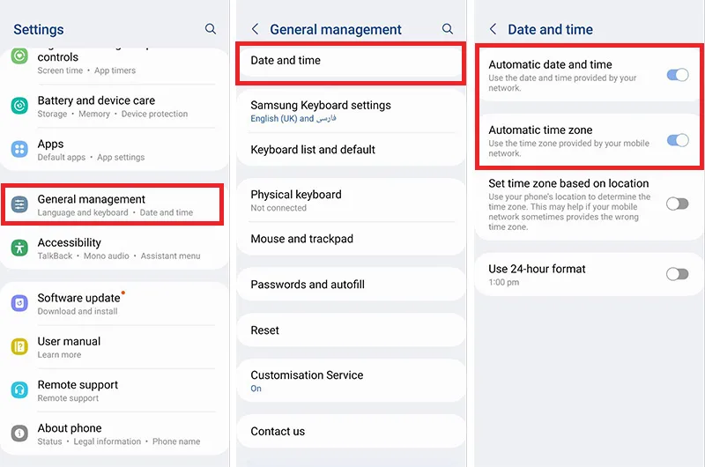
Task: Open Passwords and autofill
Action: [350, 284]
